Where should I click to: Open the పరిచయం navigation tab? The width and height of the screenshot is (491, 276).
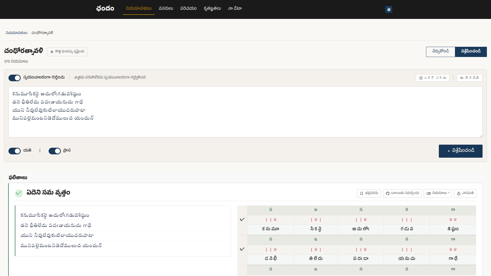click(x=188, y=8)
